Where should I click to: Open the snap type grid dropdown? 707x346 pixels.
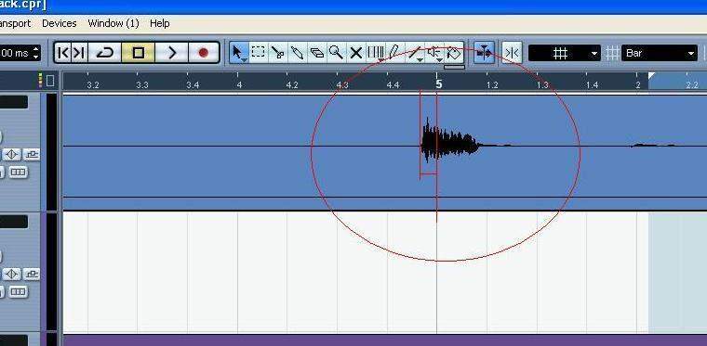(565, 53)
